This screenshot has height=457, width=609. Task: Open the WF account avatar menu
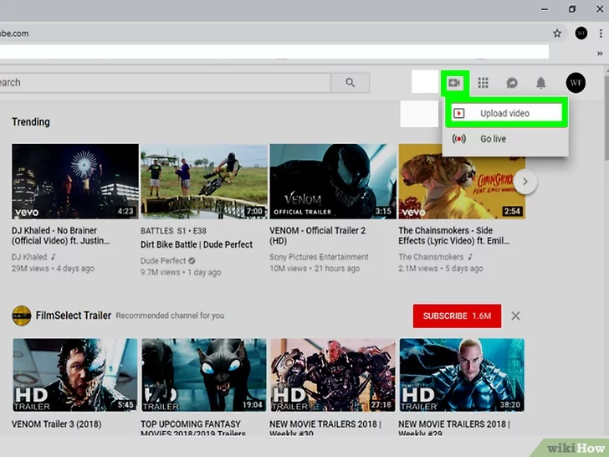[x=576, y=83]
